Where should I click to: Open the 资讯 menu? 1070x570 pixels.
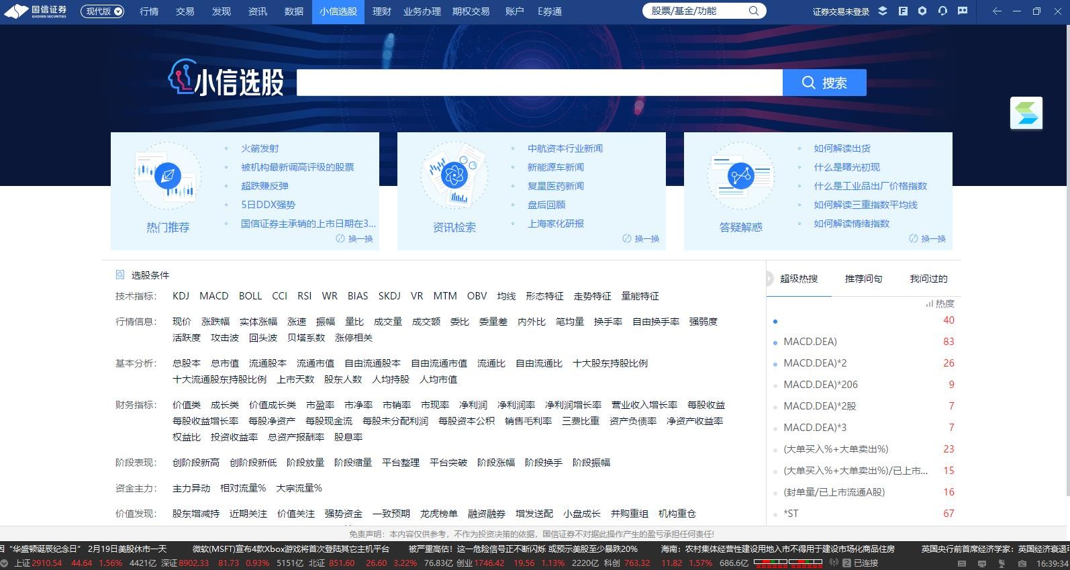[x=258, y=11]
